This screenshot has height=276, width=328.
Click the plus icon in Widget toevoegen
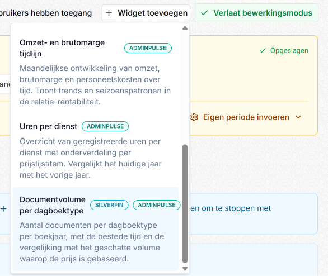[109, 13]
